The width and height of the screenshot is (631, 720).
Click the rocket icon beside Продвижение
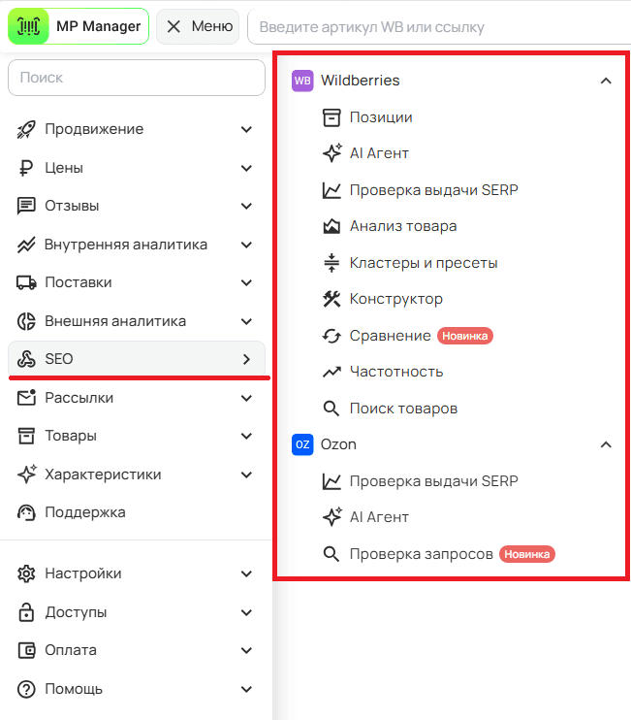pyautogui.click(x=26, y=129)
